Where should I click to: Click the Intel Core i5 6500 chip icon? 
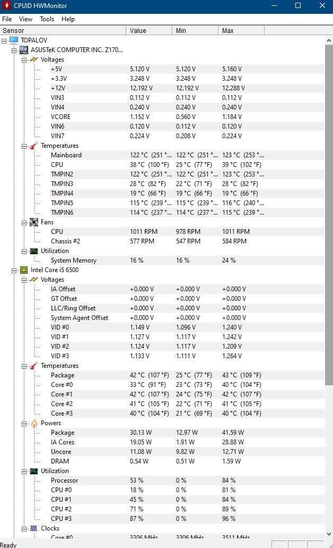[x=24, y=270]
